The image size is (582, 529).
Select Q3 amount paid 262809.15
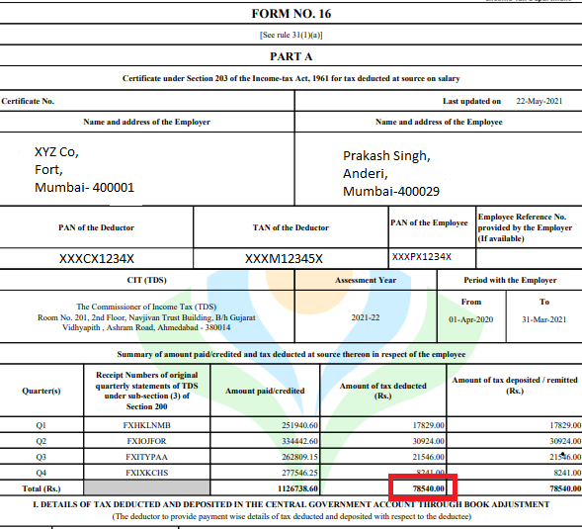point(299,457)
